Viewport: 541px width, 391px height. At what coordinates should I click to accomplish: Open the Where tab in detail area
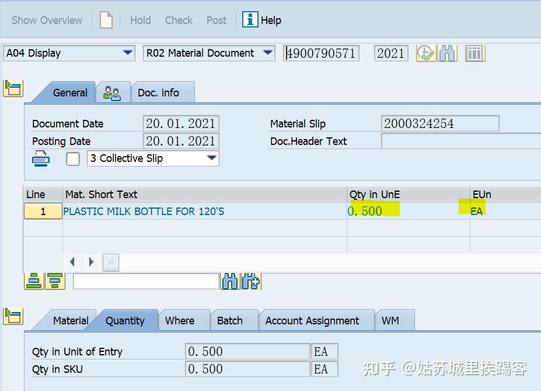[183, 320]
